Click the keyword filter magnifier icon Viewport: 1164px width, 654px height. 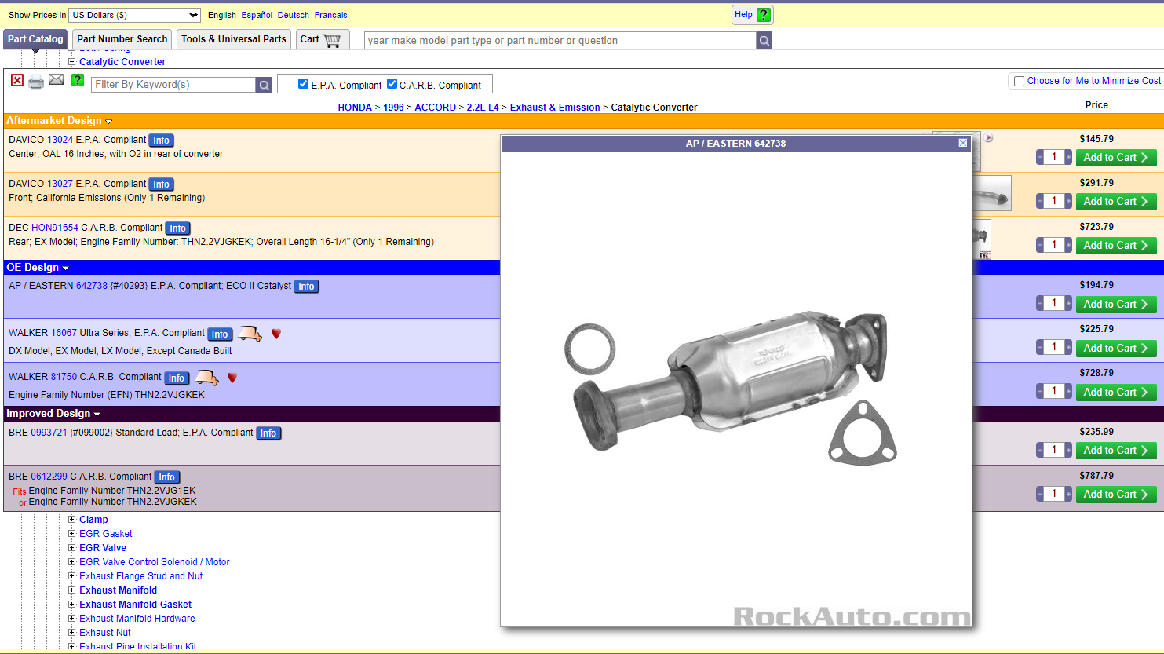[265, 85]
